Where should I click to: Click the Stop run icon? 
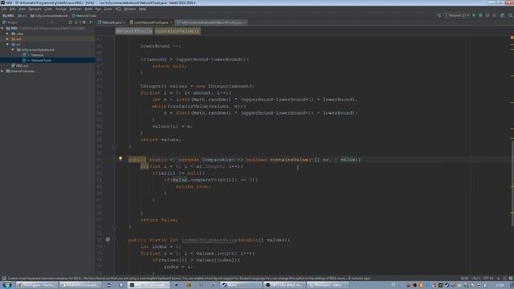coord(495,15)
